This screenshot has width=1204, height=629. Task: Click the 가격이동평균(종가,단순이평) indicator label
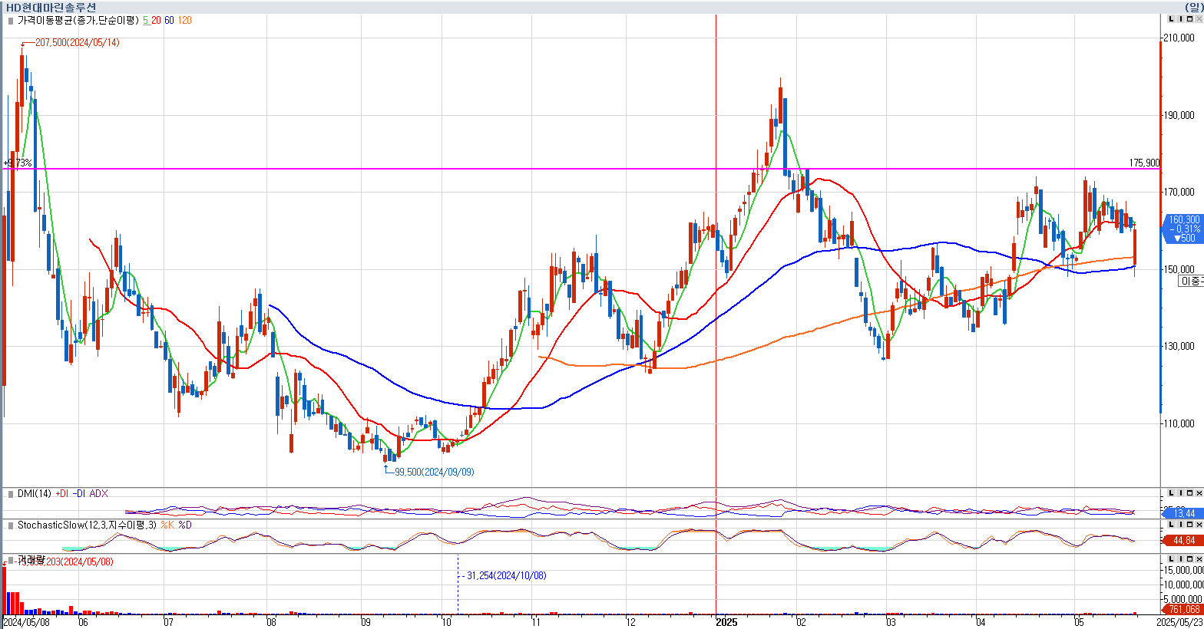pyautogui.click(x=78, y=21)
